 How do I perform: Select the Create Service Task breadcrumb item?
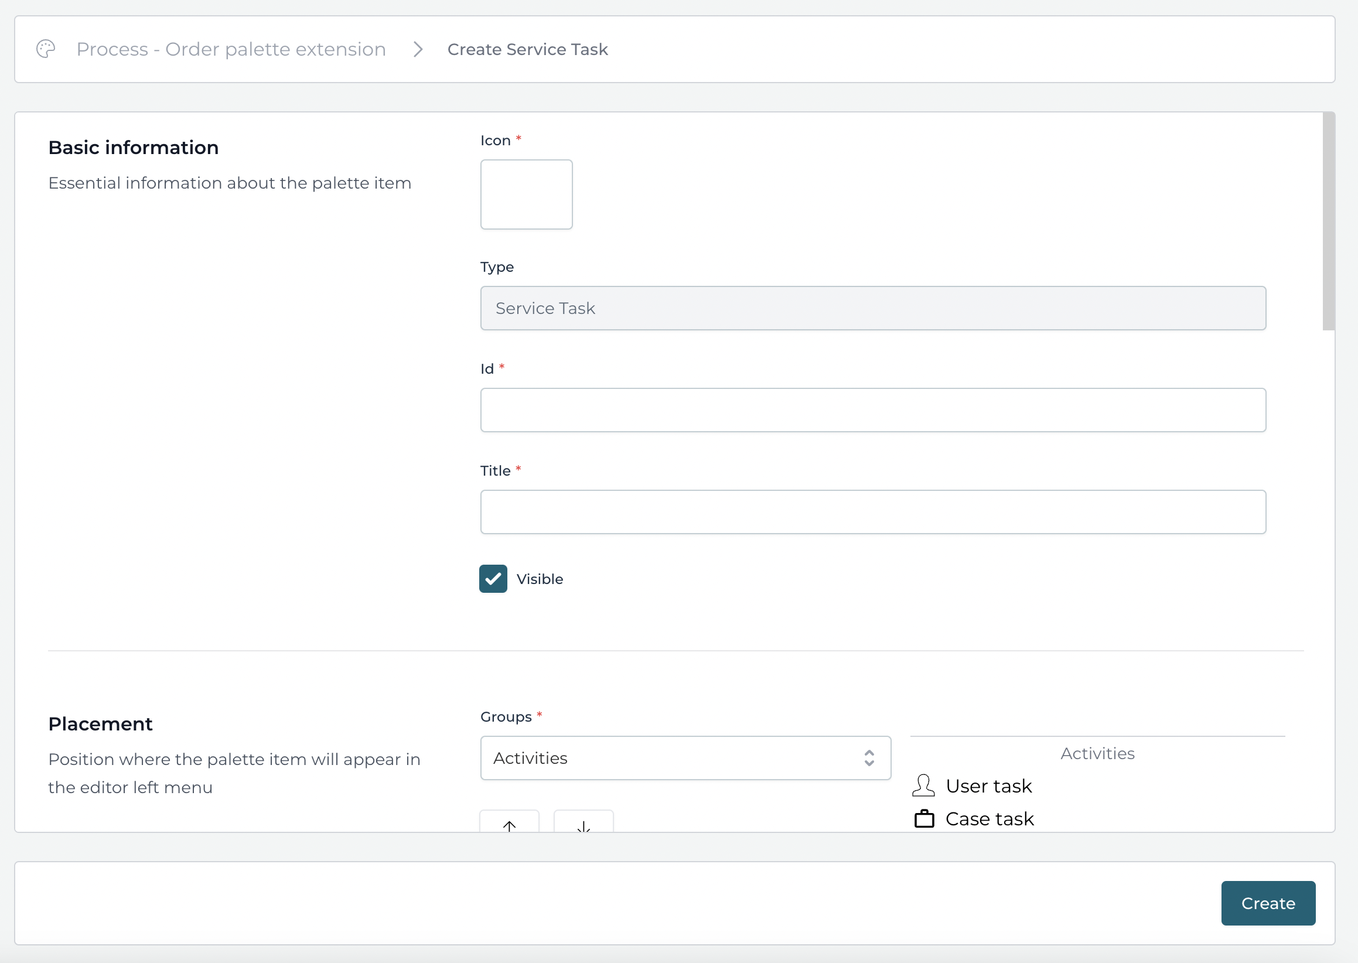[x=528, y=49]
